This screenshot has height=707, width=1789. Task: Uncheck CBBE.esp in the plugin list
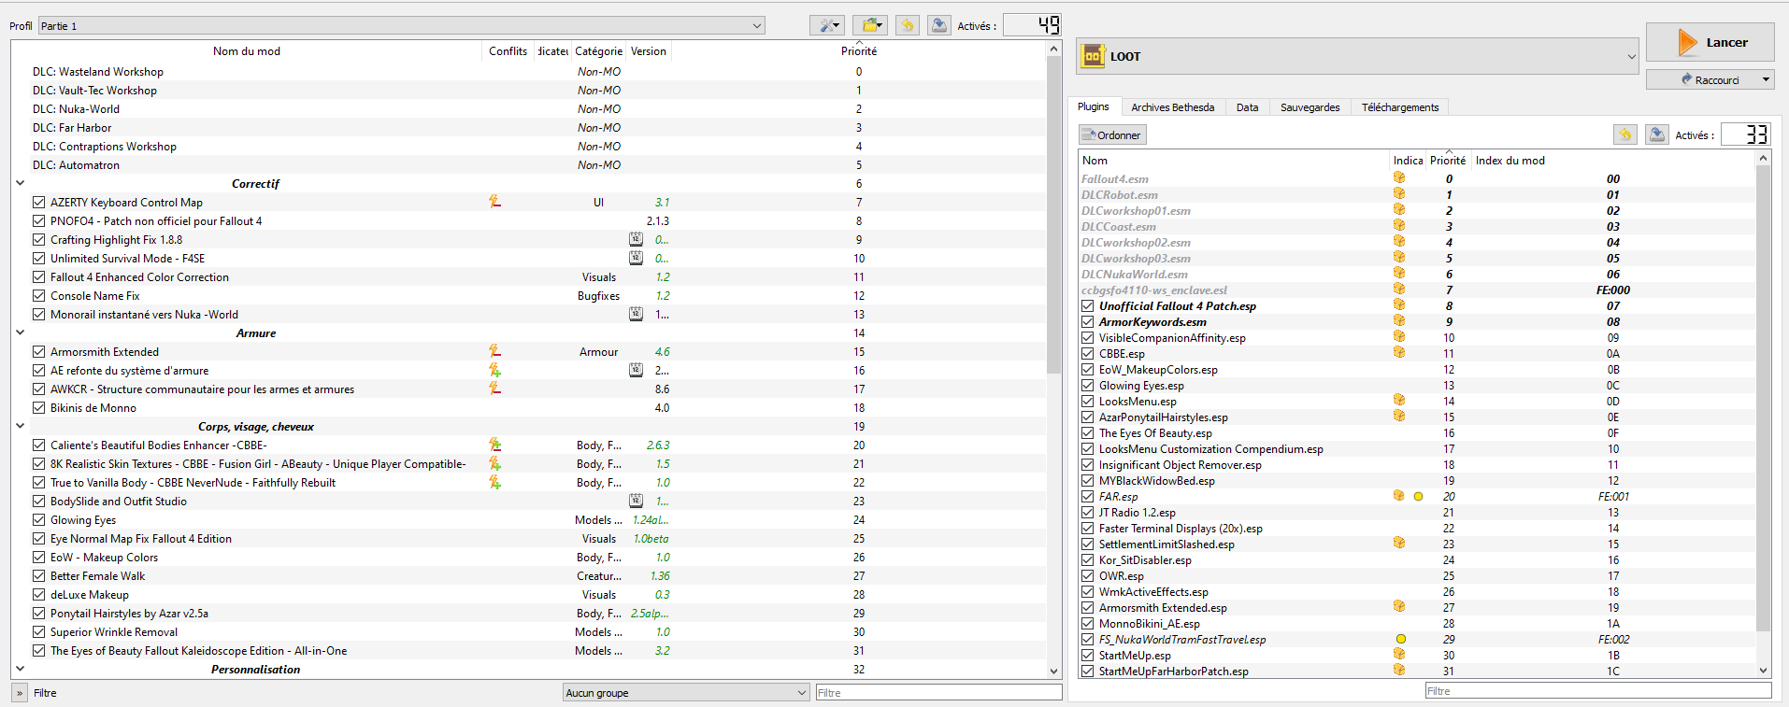tap(1088, 354)
